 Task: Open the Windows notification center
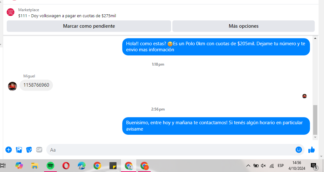(x=313, y=166)
